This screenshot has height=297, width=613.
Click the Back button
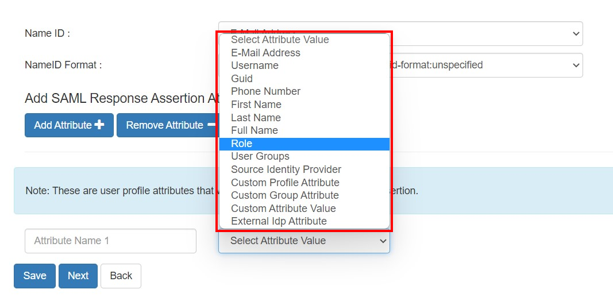tap(121, 276)
